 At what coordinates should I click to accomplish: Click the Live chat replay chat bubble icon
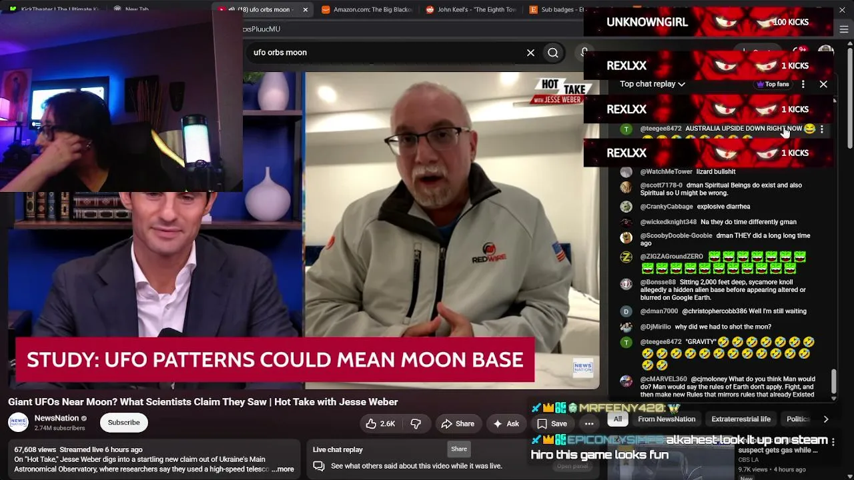[319, 466]
